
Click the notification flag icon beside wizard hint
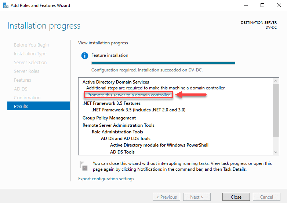83,166
